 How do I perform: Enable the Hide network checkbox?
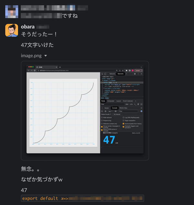pyautogui.click(x=102, y=117)
